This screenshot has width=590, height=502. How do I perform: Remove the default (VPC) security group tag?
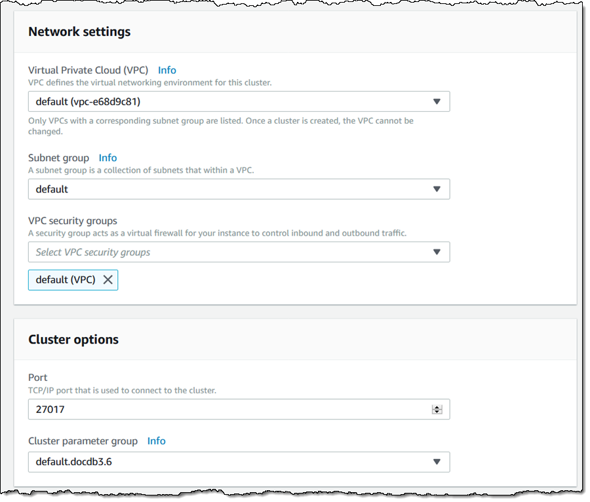(108, 279)
